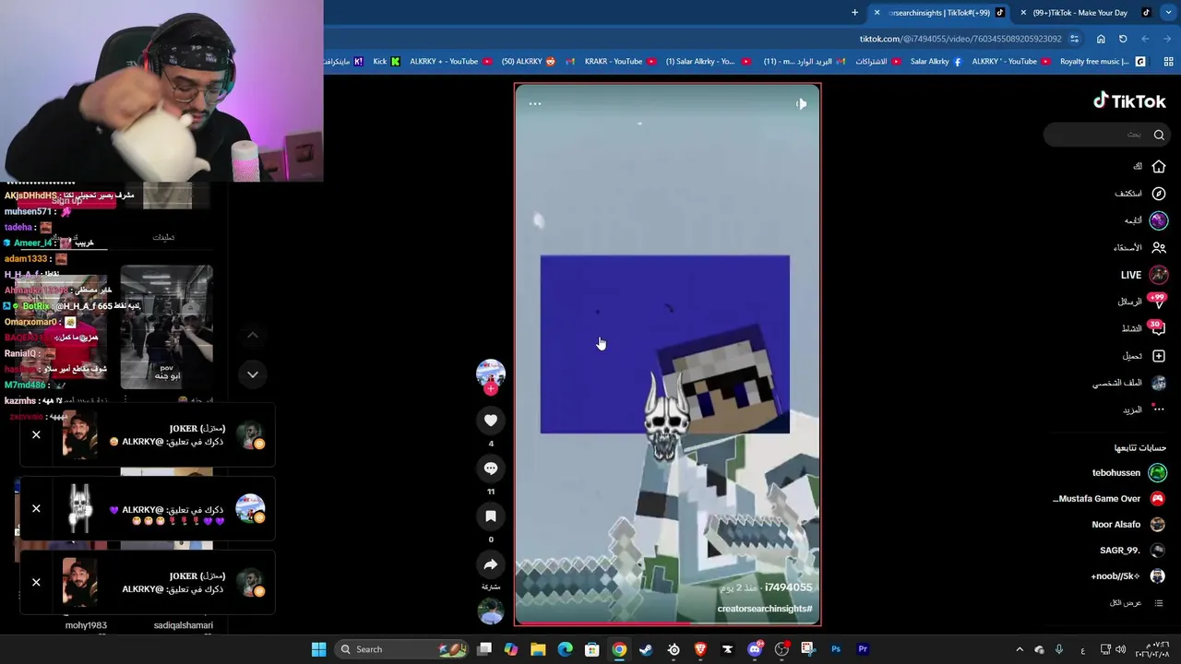This screenshot has width=1181, height=664.
Task: Switch to the creatorsearchinsights TikTok tab
Action: click(x=940, y=13)
